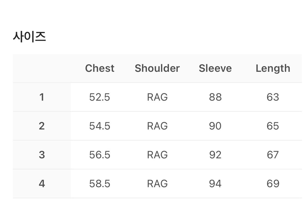Click the Sleeve column header
The height and width of the screenshot is (205, 307).
click(x=215, y=68)
